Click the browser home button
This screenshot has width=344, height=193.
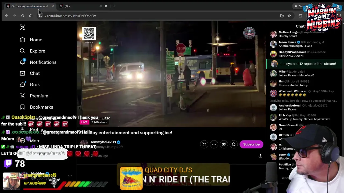31,16
